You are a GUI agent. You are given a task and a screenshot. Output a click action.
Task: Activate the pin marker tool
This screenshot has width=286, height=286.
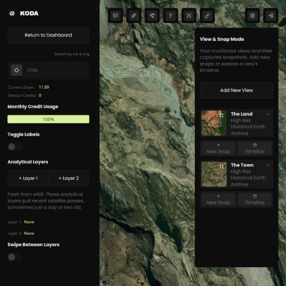point(170,15)
